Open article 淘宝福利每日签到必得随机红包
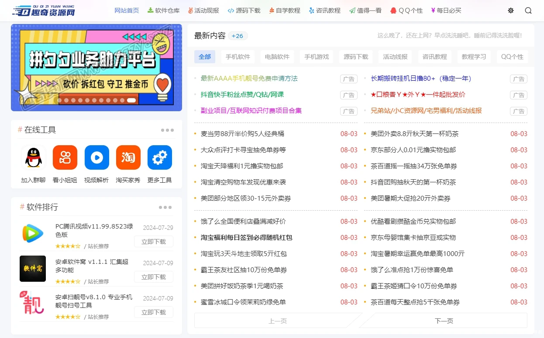Screen dimensions: 544x338 pyautogui.click(x=246, y=238)
